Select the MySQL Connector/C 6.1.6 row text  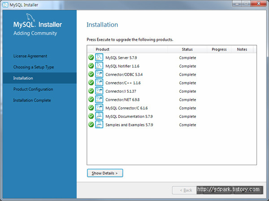126,108
